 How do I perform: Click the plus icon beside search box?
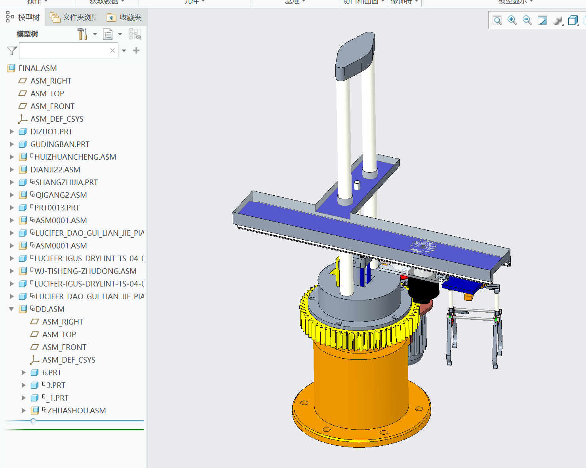[x=136, y=51]
